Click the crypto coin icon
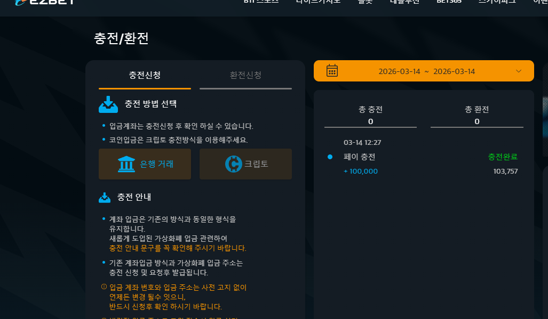Image resolution: width=548 pixels, height=319 pixels. pos(234,164)
